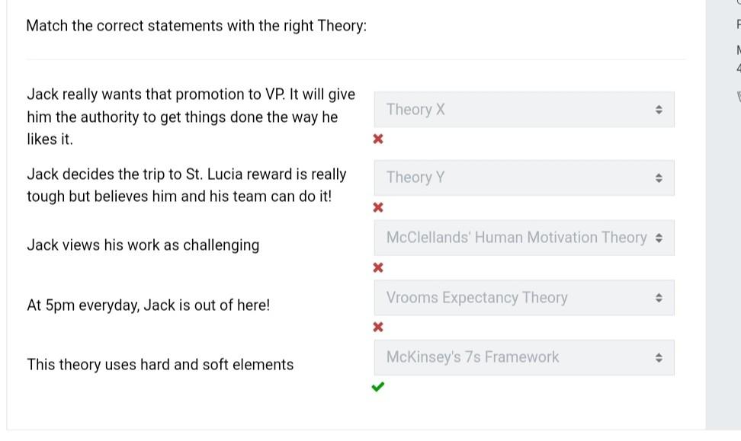Click the 'At 5pm everyday, Jack is out' statement

click(x=148, y=305)
